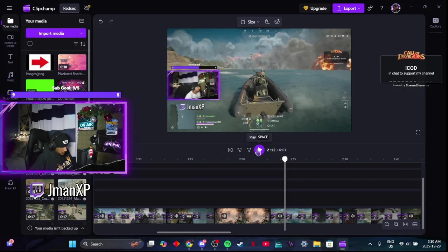Open the help question mark icon
The width and height of the screenshot is (448, 252).
click(381, 8)
